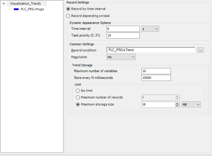Increase the maximum storage size value

177,103
